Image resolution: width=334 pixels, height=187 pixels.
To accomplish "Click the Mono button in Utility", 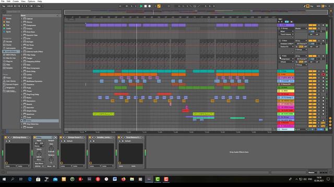I will point(39,160).
